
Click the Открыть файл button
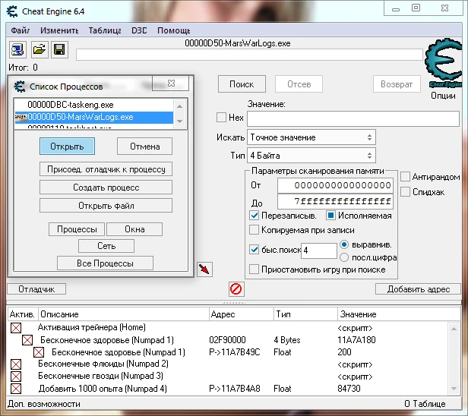106,206
